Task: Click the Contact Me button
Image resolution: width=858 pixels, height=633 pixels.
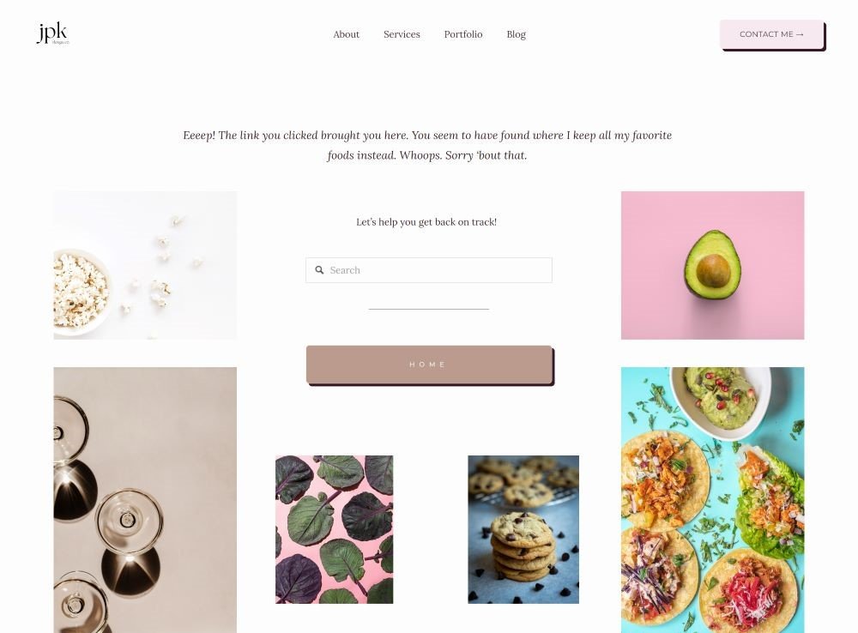Action: [771, 34]
